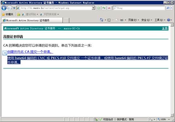Minimize the Internet Explorer window
This screenshot has width=175, height=122.
165,3
